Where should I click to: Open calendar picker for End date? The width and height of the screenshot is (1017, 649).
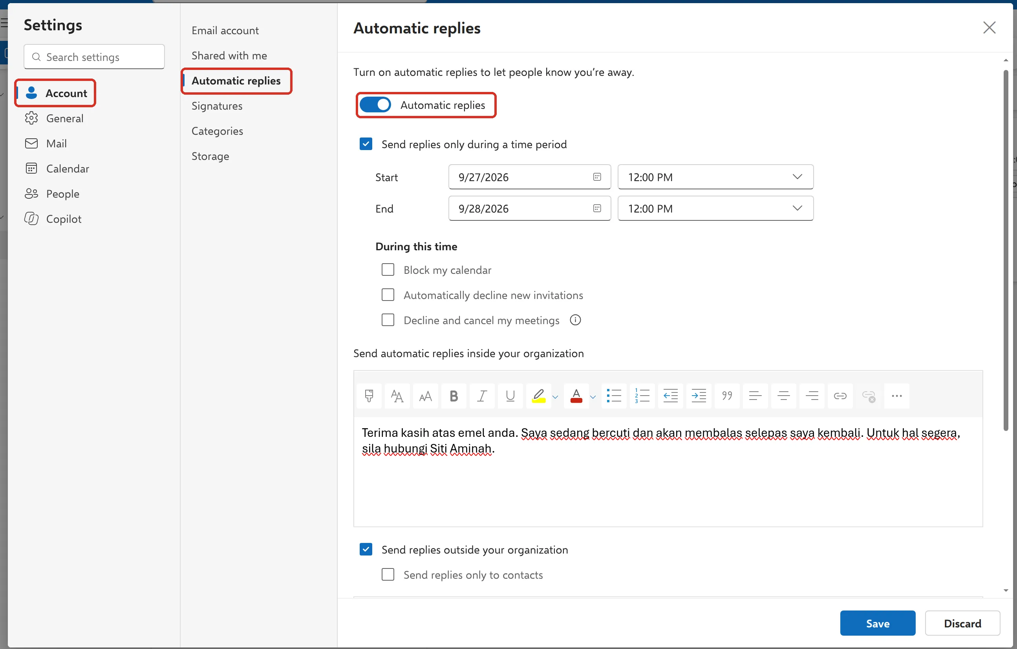(x=597, y=208)
